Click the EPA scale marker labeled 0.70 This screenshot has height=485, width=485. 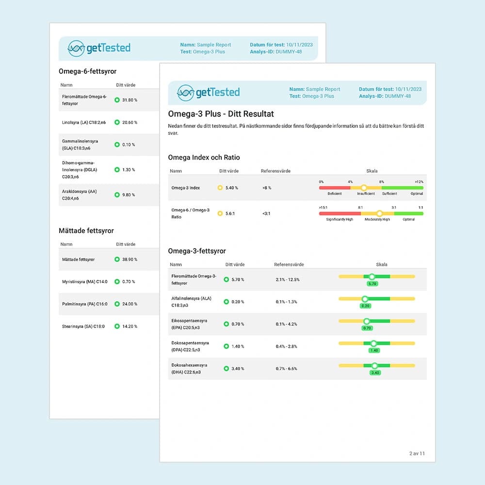tap(367, 321)
